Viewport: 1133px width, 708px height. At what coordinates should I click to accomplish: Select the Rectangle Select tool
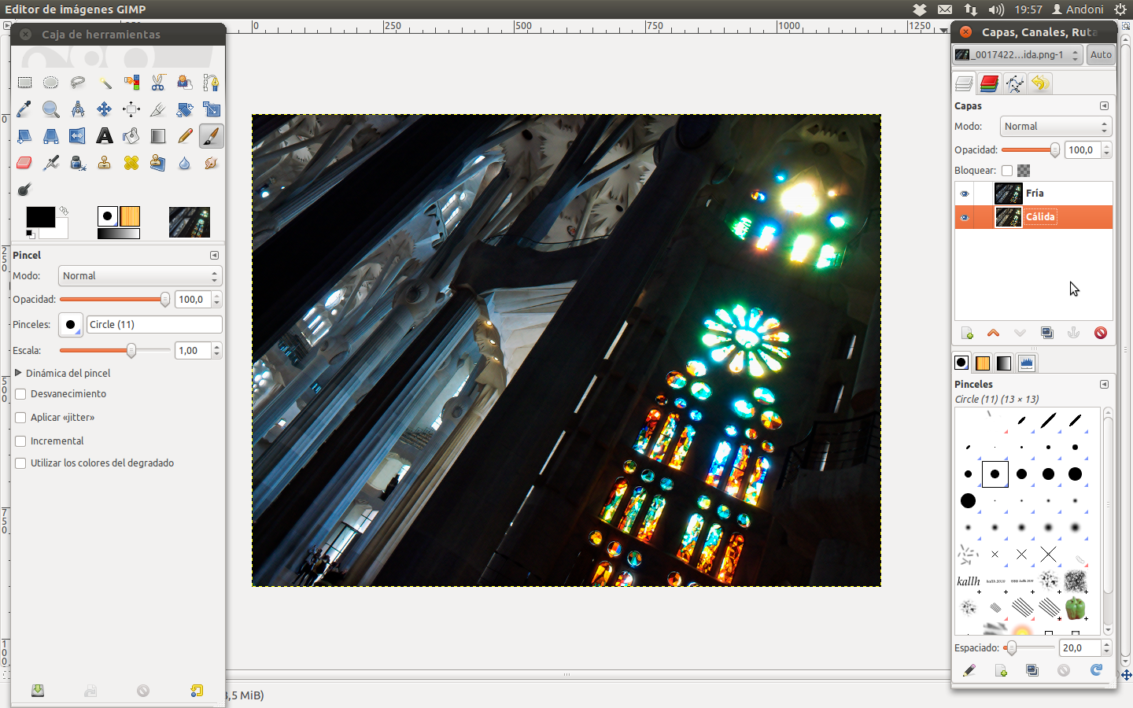[x=24, y=83]
